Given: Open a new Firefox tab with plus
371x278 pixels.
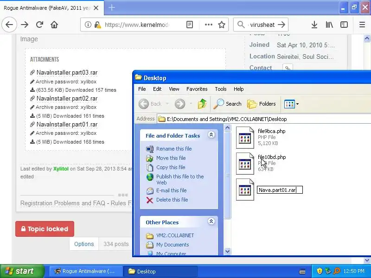Looking at the screenshot, I should click(x=112, y=8).
